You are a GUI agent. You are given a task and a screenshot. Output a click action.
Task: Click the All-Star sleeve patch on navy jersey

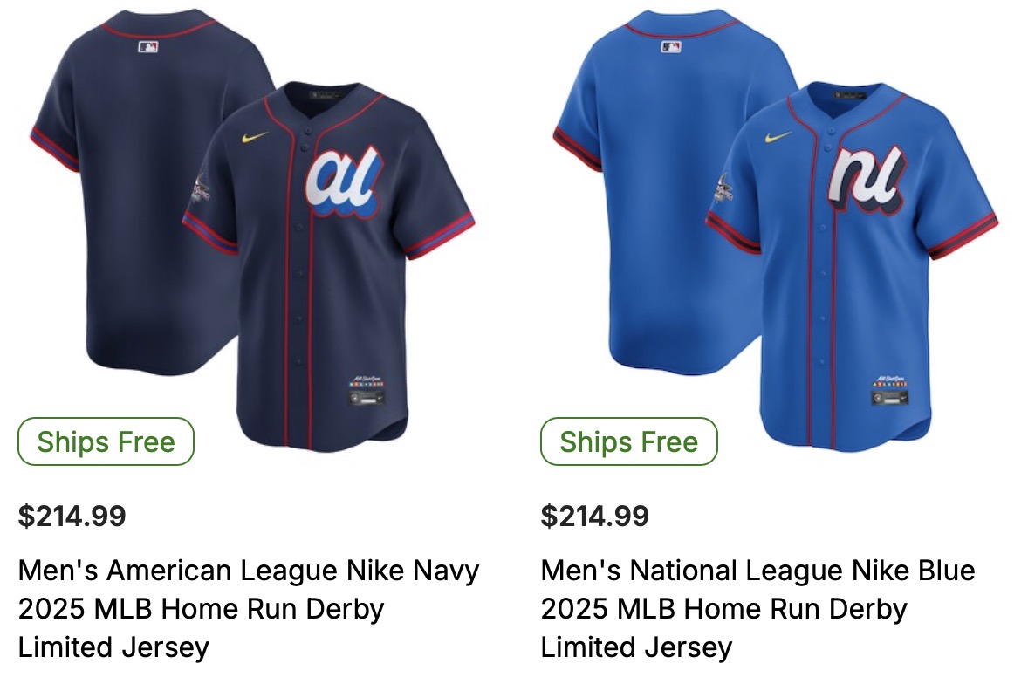[201, 188]
